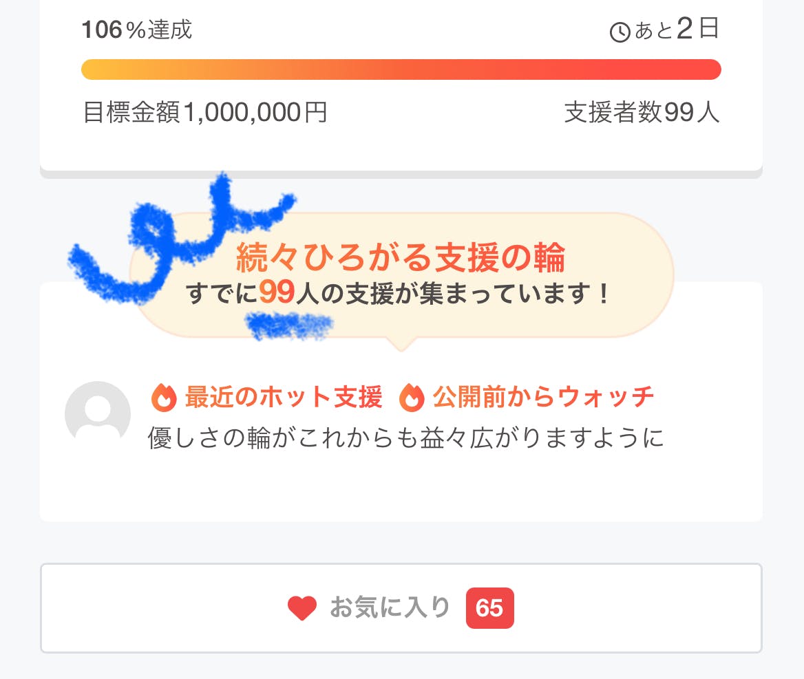804x679 pixels.
Task: Click the supporter comment 優しさの輪がこれからも益々広がりますように
Action: [x=405, y=438]
